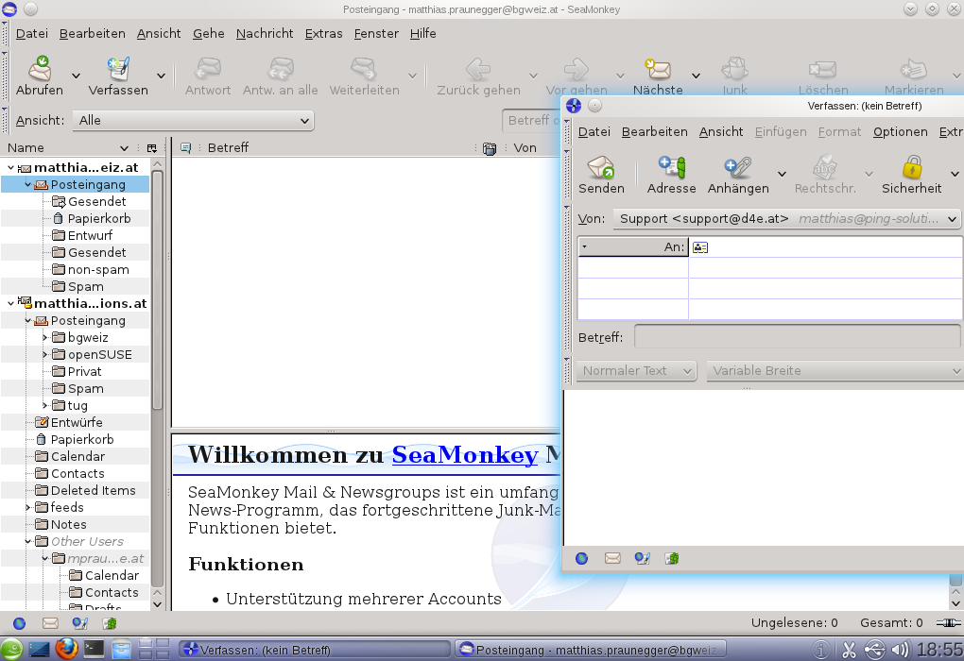The height and width of the screenshot is (661, 964).
Task: Sort by the Von column header
Action: [532, 148]
